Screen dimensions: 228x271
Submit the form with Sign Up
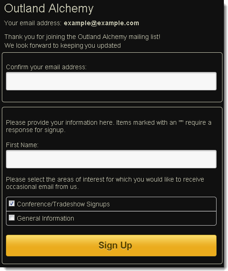click(x=111, y=245)
